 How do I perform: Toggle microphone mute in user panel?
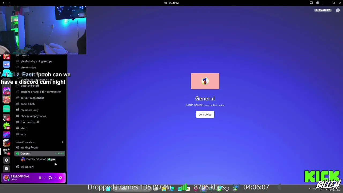[40, 178]
